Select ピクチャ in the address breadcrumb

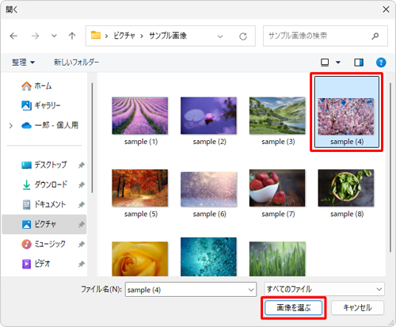pyautogui.click(x=124, y=36)
